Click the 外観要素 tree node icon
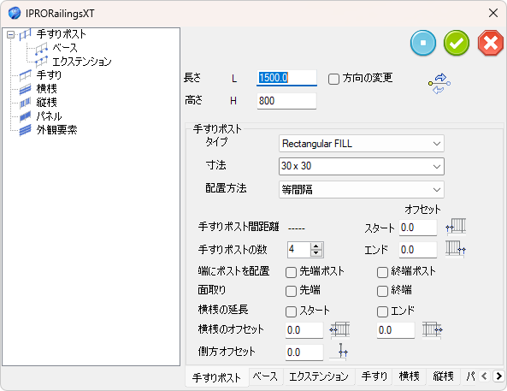 (25, 130)
